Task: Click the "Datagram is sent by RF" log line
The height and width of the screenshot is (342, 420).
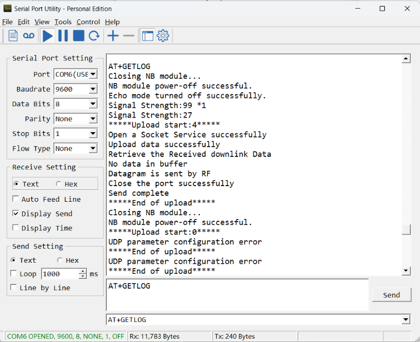Action: pyautogui.click(x=160, y=174)
